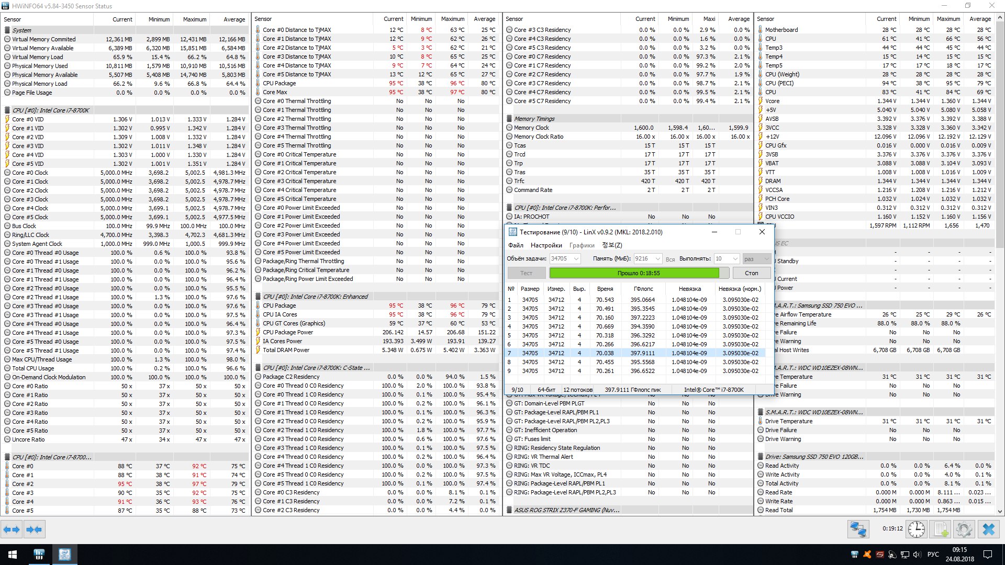Expand the Память (МиБ) combo box
The image size is (1005, 565).
(x=658, y=258)
